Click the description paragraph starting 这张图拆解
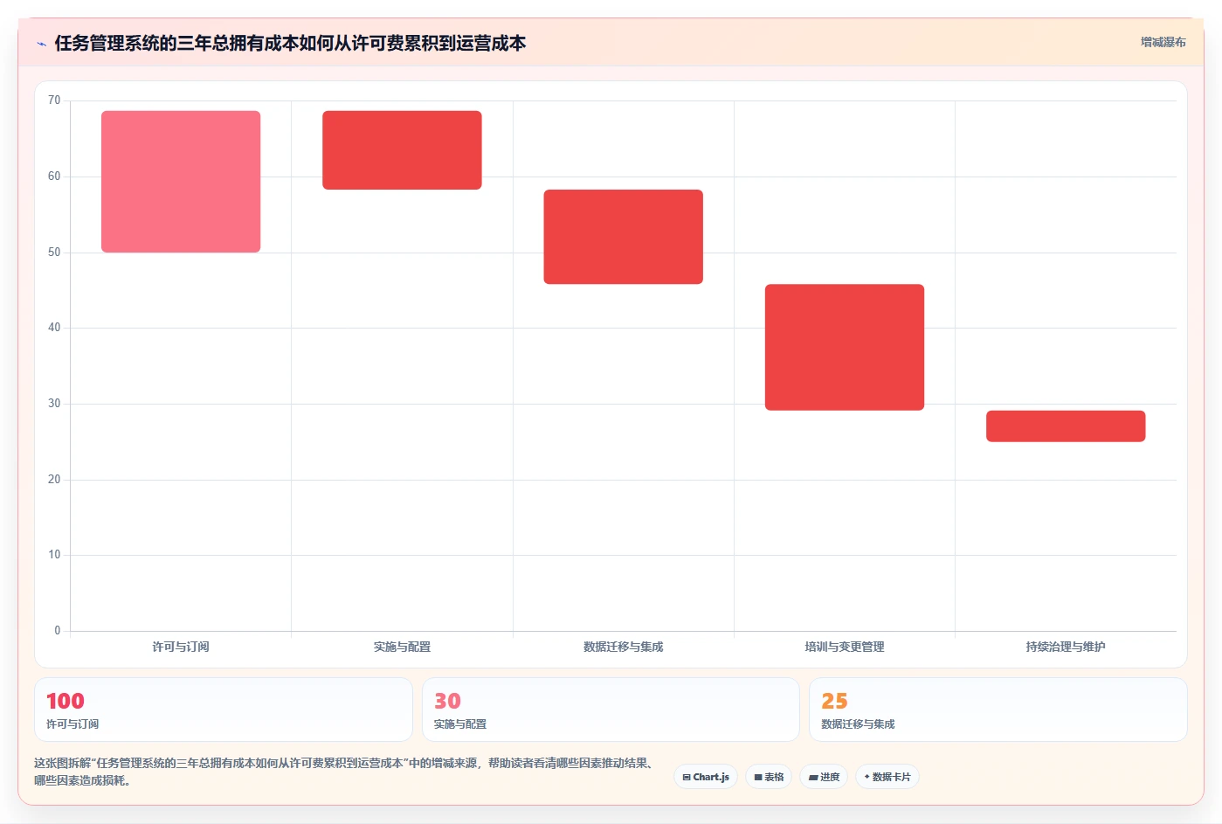The width and height of the screenshot is (1222, 824). point(345,772)
